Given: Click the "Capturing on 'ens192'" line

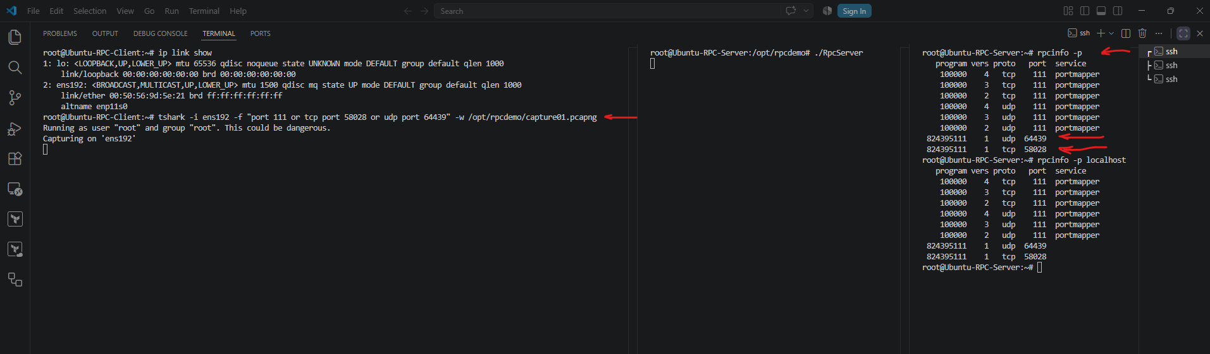Looking at the screenshot, I should coord(89,138).
